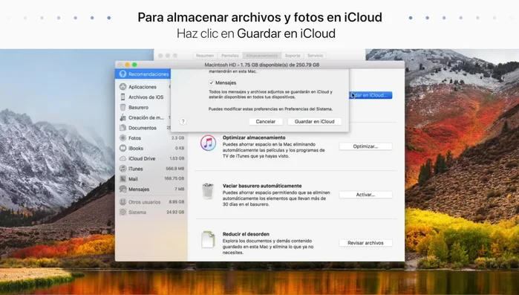Select iTunes size 566.9 MB
519x295 pixels.
(x=174, y=169)
